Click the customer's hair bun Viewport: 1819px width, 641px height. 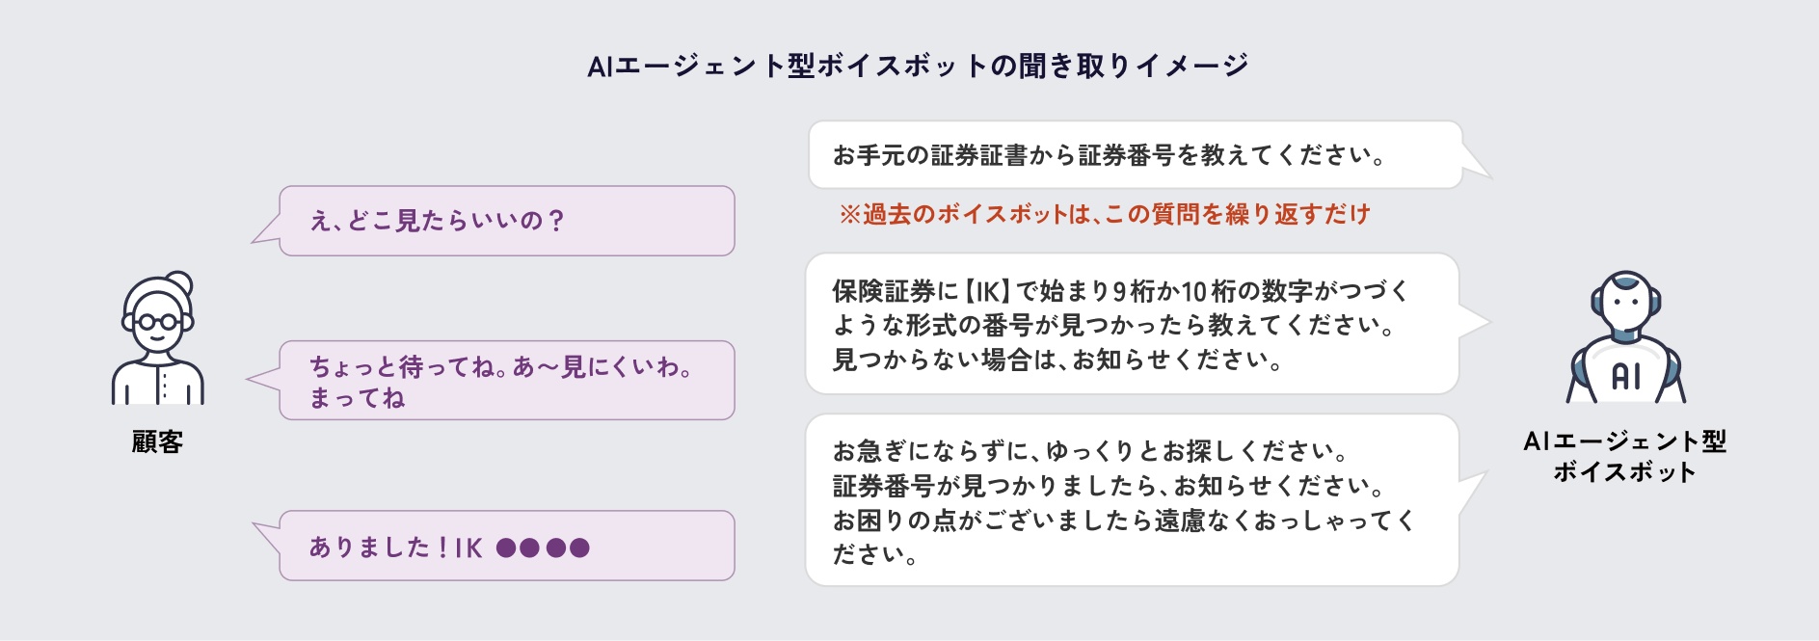(179, 282)
